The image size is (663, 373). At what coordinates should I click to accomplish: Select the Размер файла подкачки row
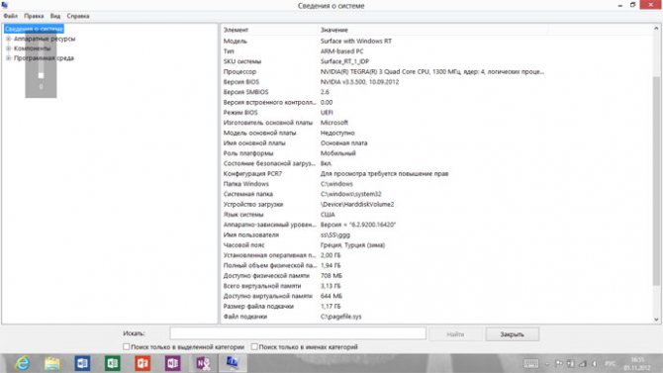436,306
